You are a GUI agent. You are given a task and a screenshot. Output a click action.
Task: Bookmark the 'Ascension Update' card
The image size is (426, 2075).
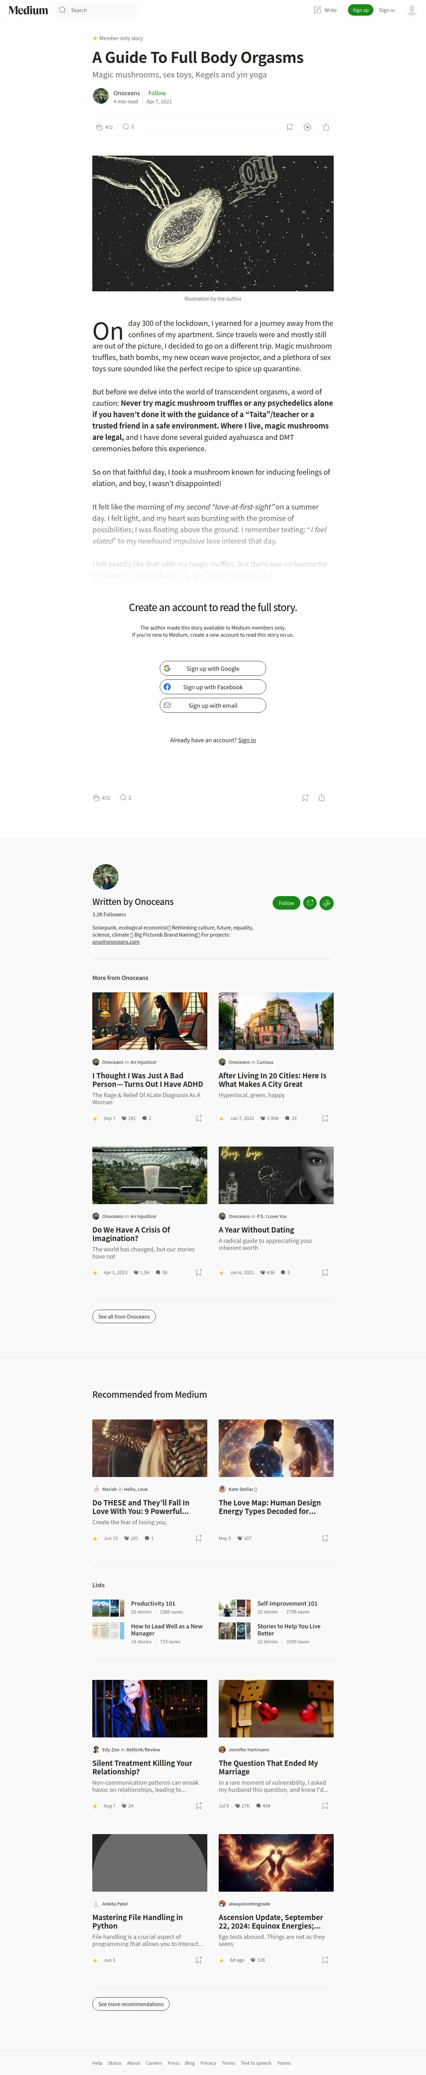click(x=325, y=1960)
